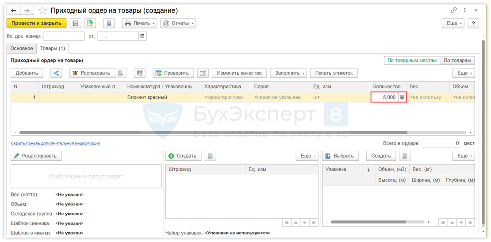Viewport: 491px width, 242px height.
Task: Go forward with the right arrow
Action: [x=27, y=10]
